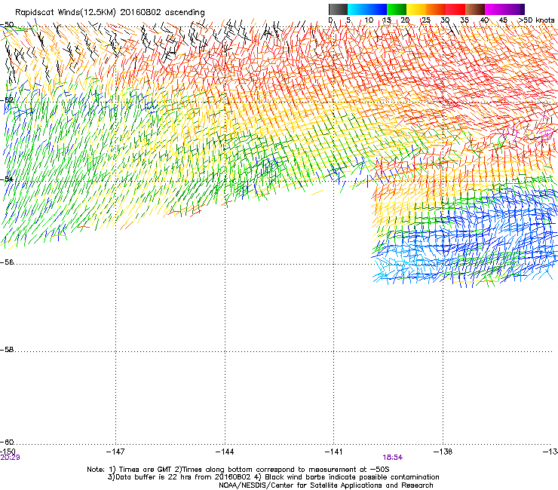Viewport: 558px width, 490px height.
Task: Click the latitude label -56
Action: coord(7,262)
